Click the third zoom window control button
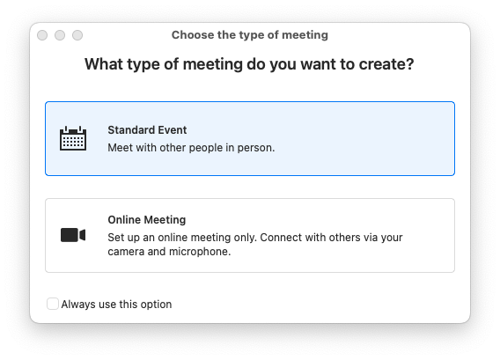 coord(77,35)
